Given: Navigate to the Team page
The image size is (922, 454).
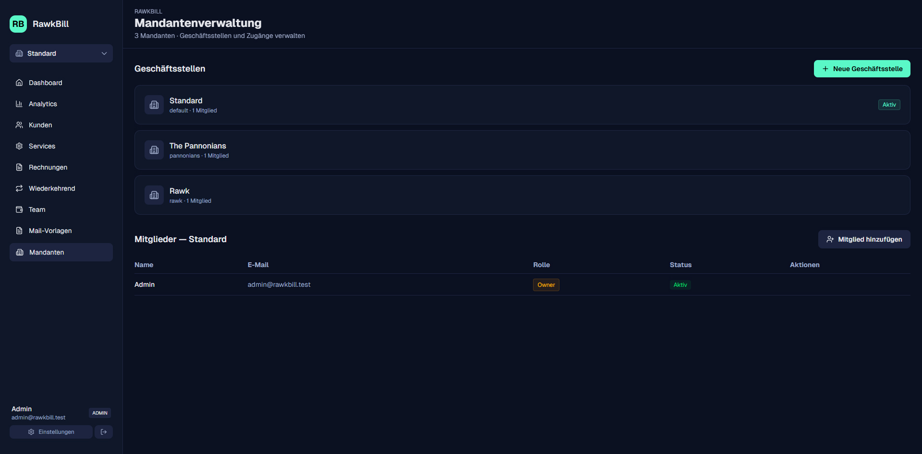Looking at the screenshot, I should [37, 209].
